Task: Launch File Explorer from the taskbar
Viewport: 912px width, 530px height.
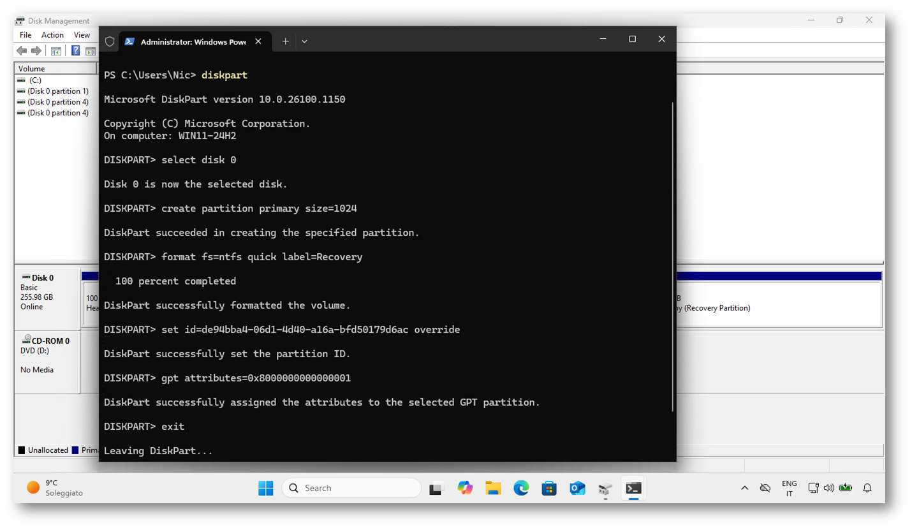Action: (x=493, y=489)
